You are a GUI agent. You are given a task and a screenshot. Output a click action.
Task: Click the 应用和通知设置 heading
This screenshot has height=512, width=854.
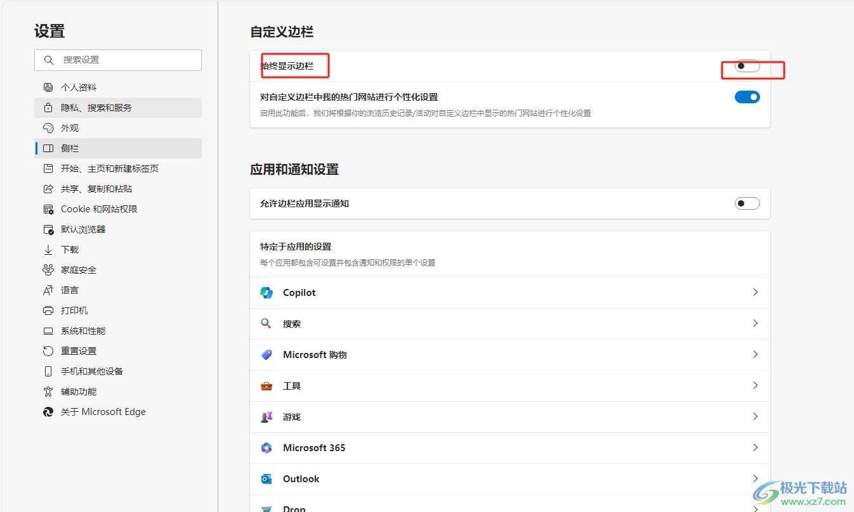pos(294,169)
